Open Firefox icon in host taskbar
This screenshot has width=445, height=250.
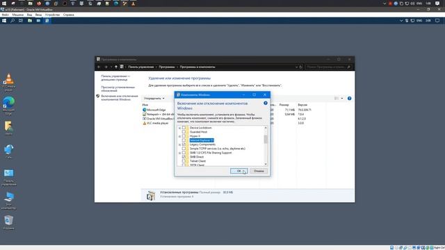tap(39, 3)
